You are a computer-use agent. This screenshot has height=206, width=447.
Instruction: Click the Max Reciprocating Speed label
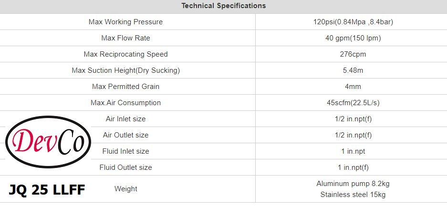125,54
